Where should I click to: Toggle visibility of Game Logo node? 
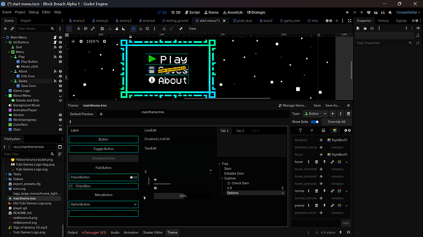pyautogui.click(x=61, y=91)
